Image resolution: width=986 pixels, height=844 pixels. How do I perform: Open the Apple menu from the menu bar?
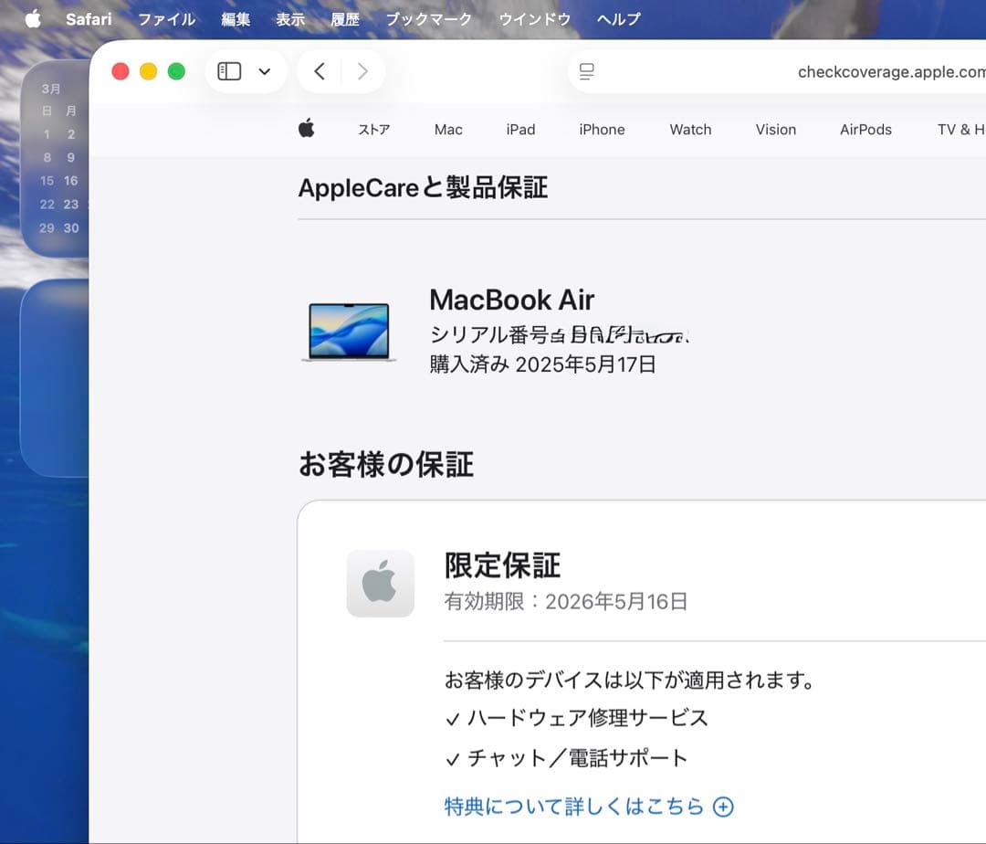32,17
